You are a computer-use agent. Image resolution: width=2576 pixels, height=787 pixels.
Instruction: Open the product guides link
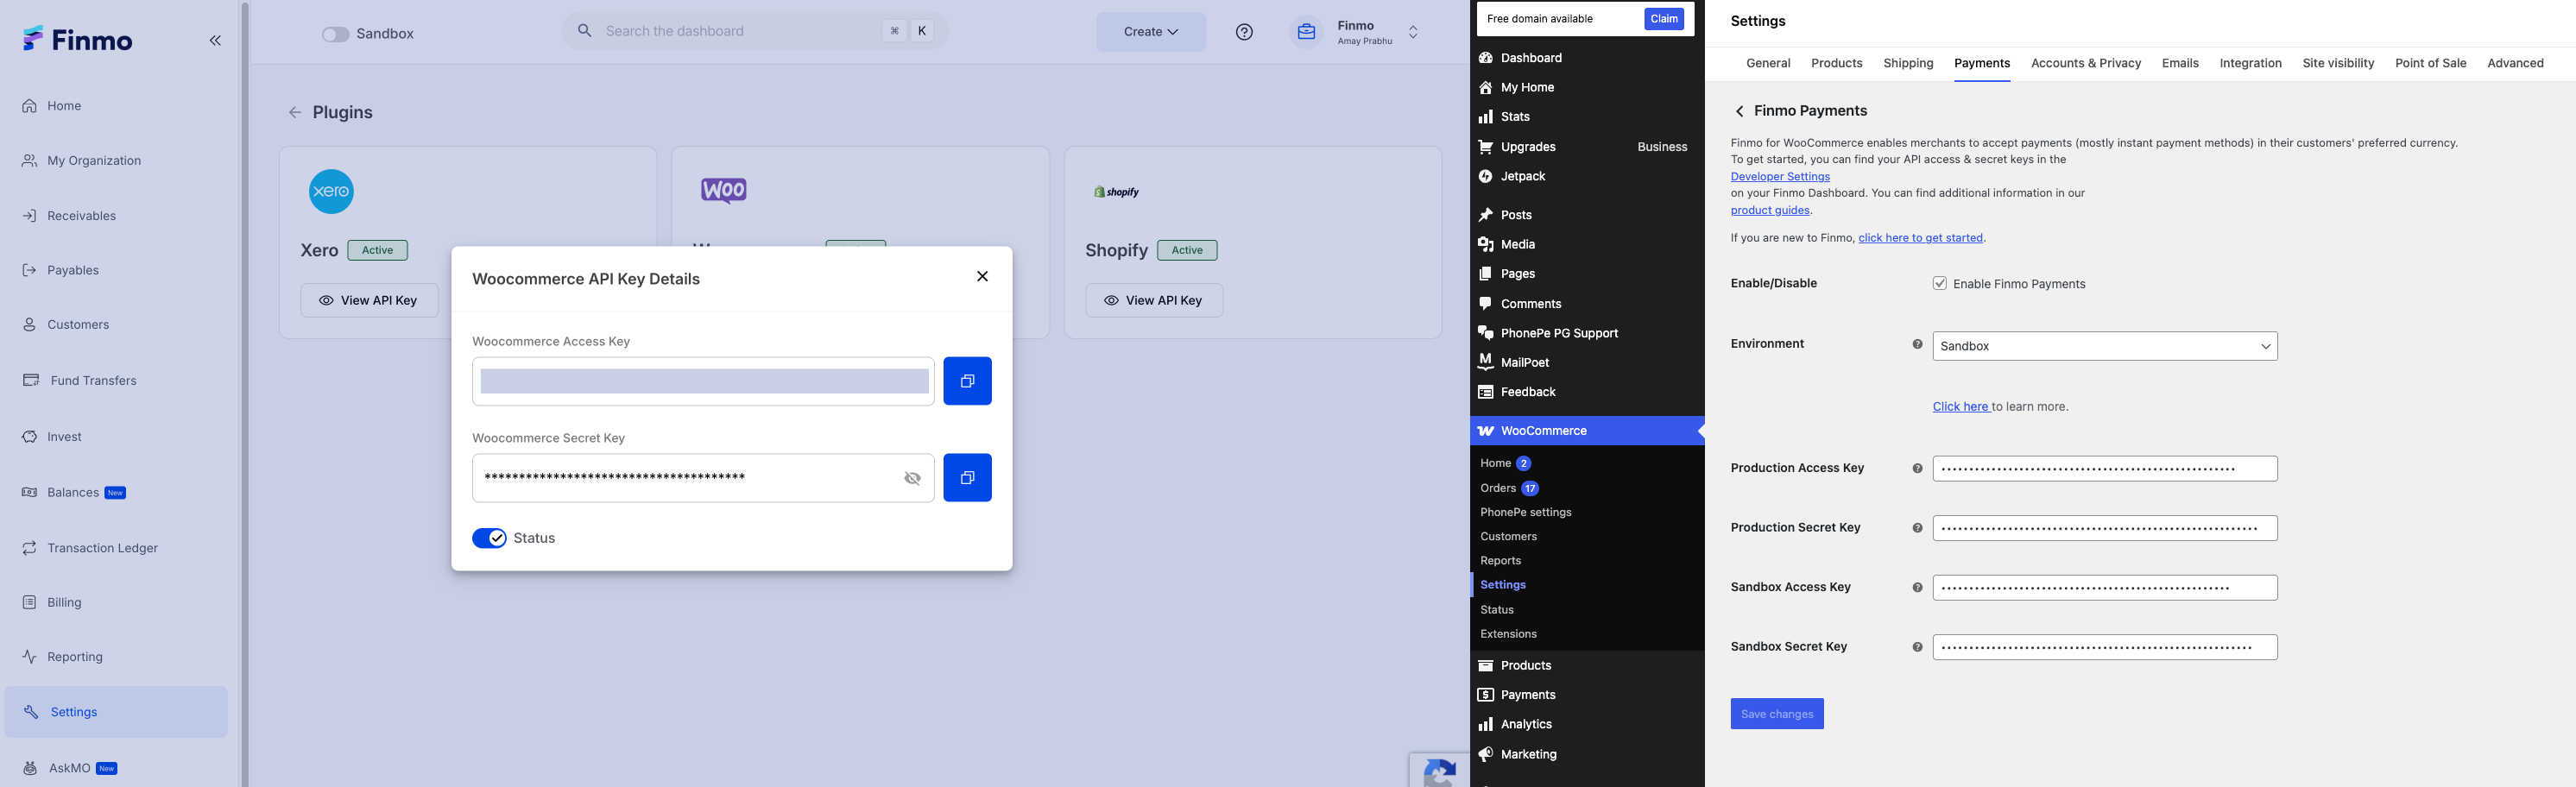pyautogui.click(x=1770, y=210)
